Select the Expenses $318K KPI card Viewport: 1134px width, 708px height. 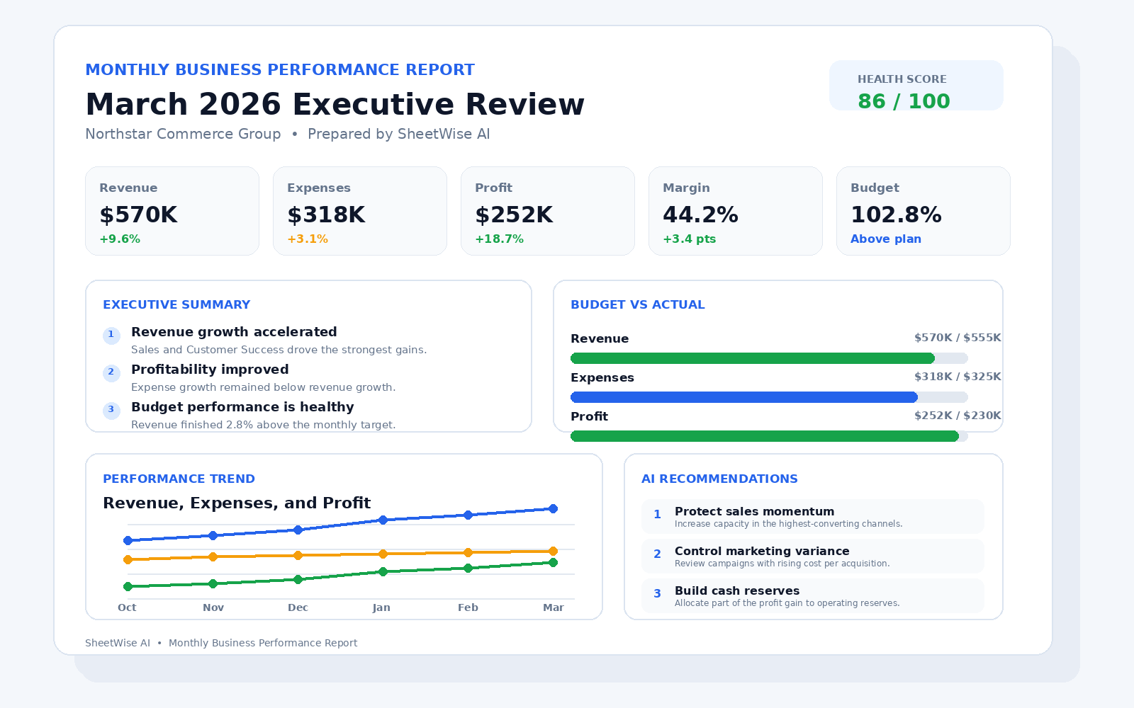click(360, 211)
